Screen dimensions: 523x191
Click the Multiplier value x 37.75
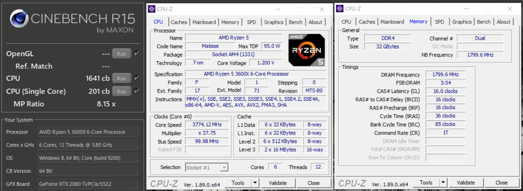pos(206,133)
